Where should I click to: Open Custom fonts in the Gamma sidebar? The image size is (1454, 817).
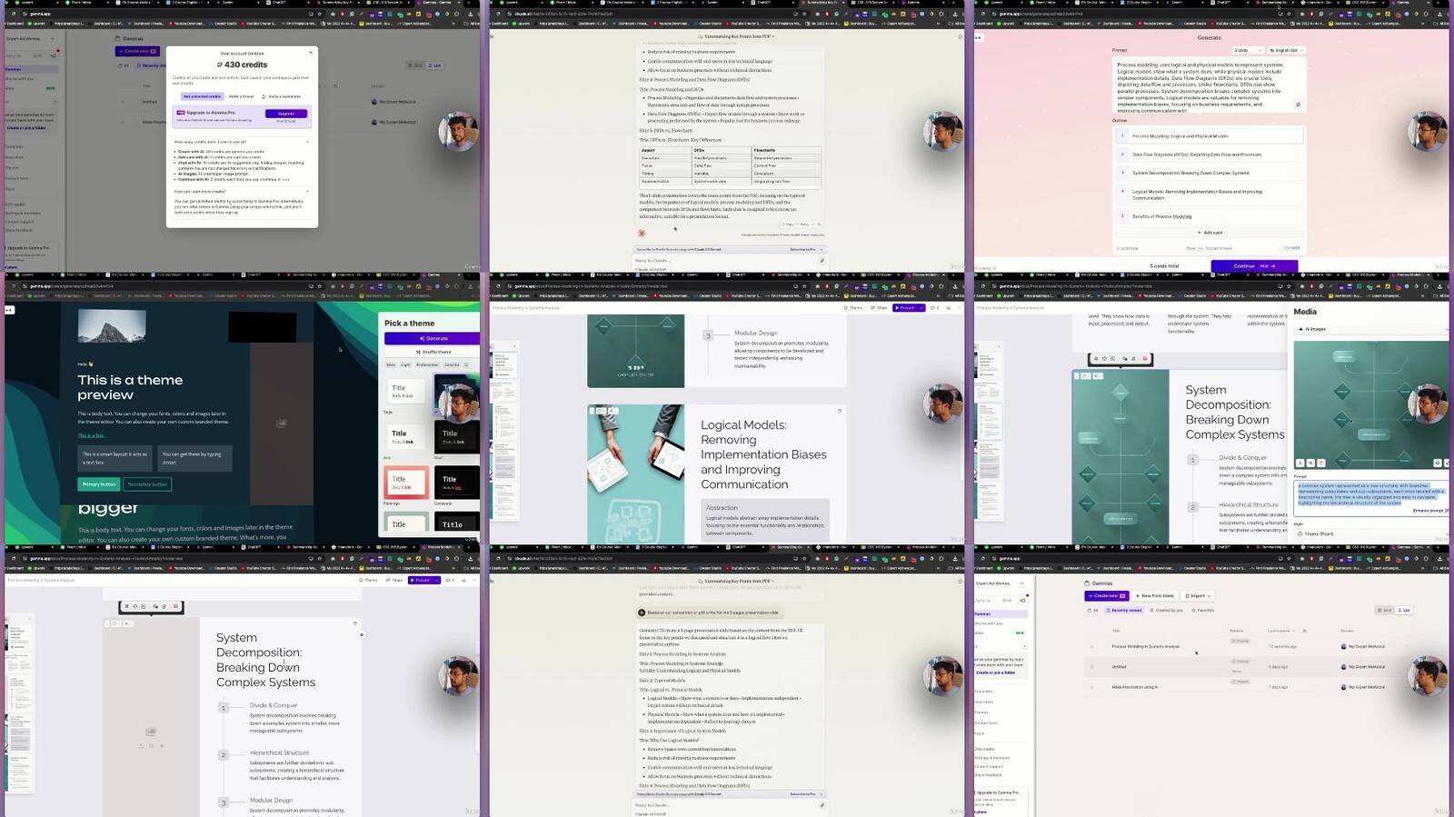(x=986, y=723)
